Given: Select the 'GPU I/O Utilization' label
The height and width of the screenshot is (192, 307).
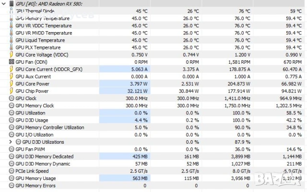Looking at the screenshot, I should click(x=34, y=135).
